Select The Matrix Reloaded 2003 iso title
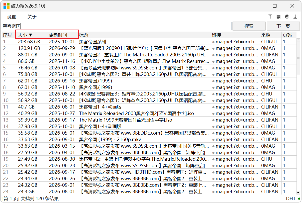Viewport: 302px width, 203px height. pos(136,113)
